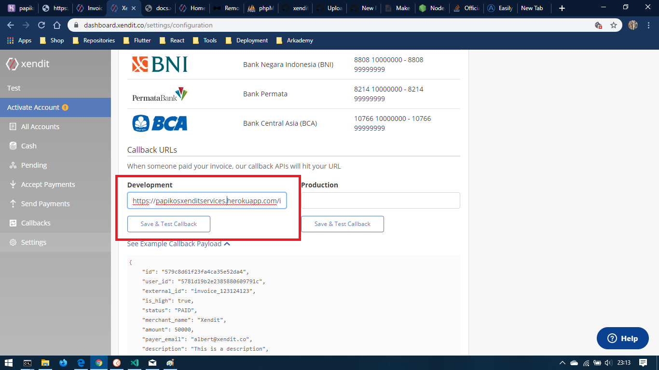Click Save & Test Callback under Production
Viewport: 659px width, 370px height.
(343, 224)
